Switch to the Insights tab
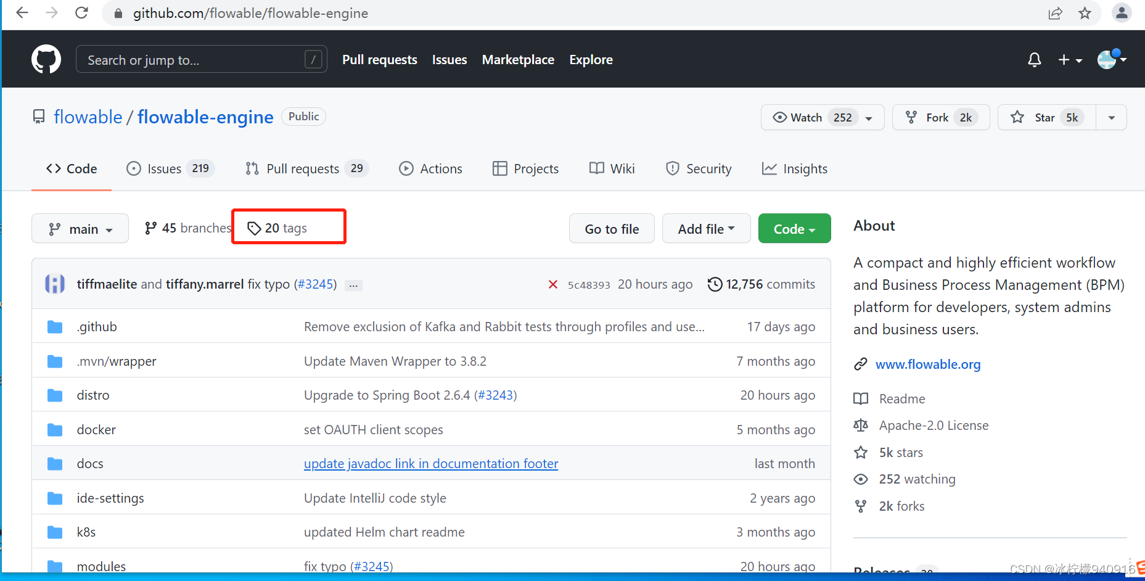The image size is (1145, 581). coord(795,169)
